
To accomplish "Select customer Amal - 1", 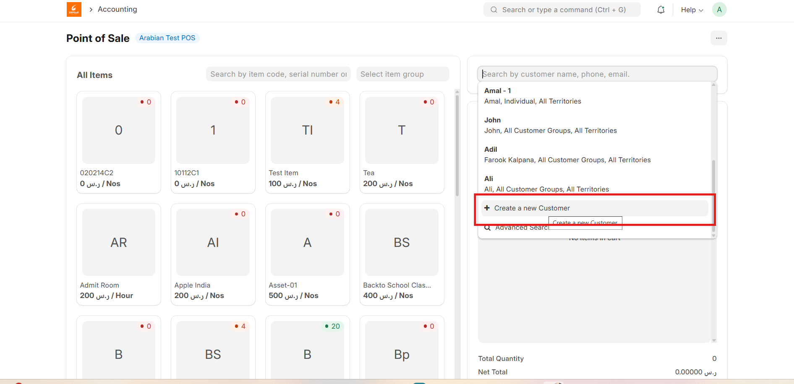I will click(x=594, y=96).
